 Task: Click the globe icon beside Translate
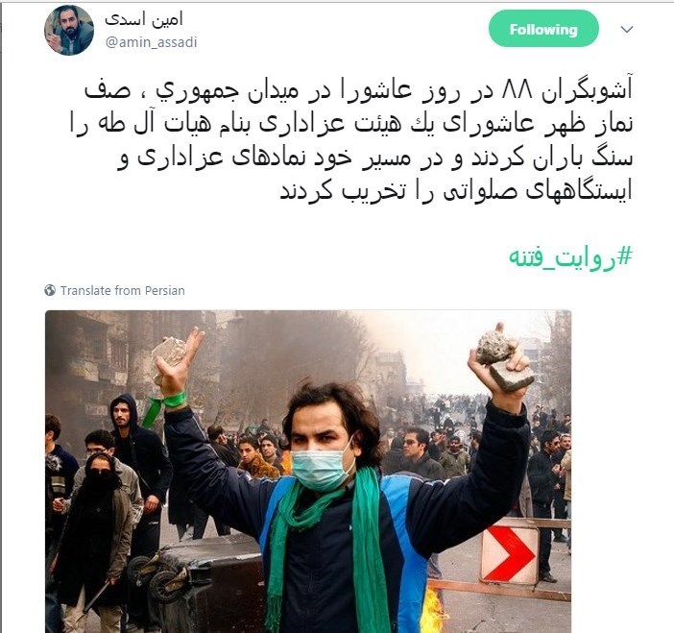point(50,290)
